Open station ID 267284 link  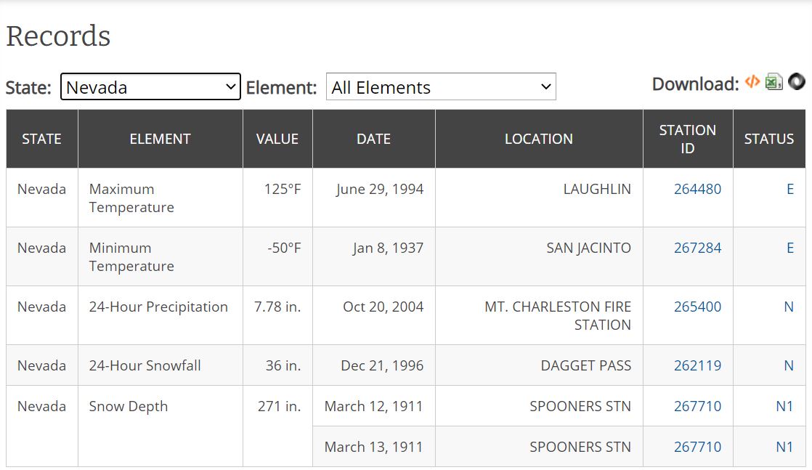pyautogui.click(x=697, y=248)
